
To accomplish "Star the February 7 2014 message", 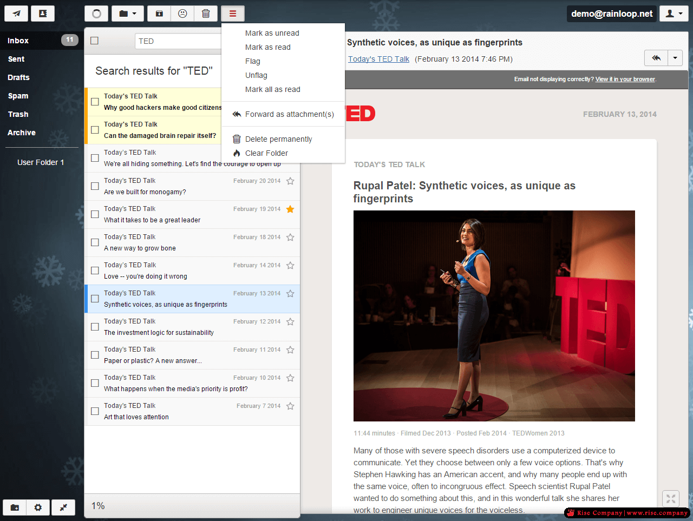I will click(290, 406).
